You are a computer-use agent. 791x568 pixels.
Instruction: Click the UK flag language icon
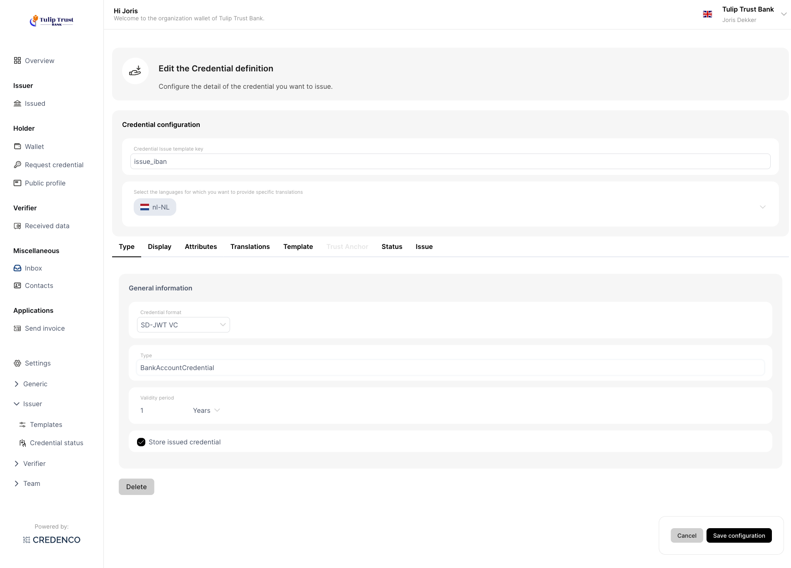[707, 14]
